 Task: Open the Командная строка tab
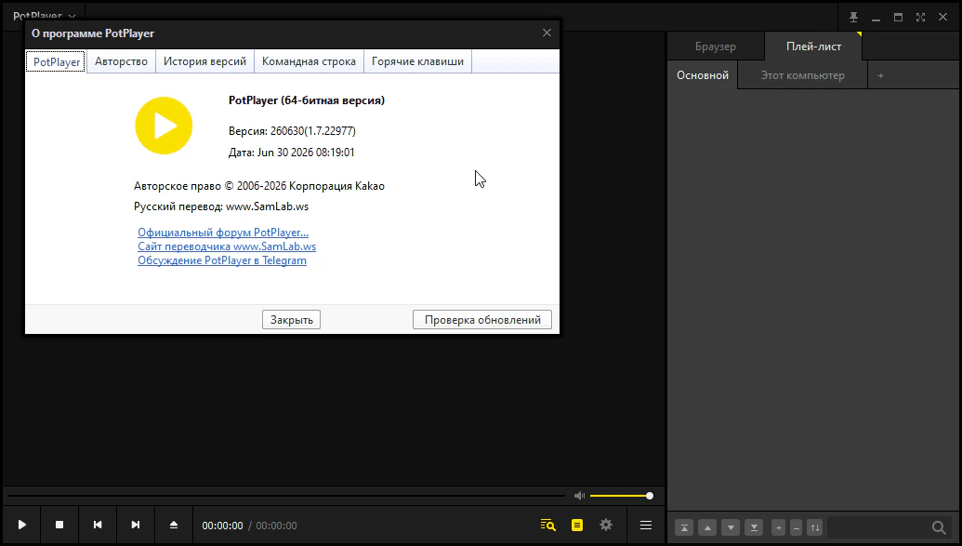309,61
